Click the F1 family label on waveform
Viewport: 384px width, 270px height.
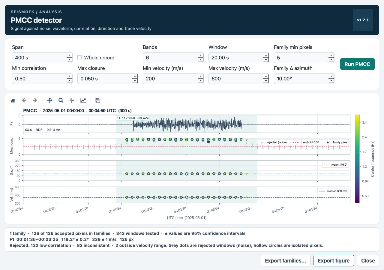pos(133,118)
